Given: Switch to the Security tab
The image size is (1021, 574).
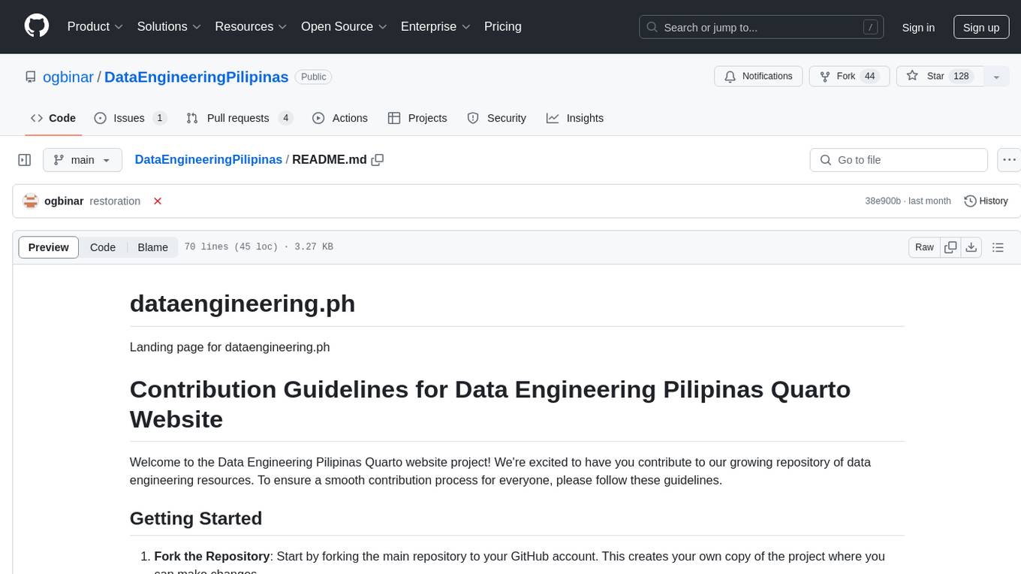Looking at the screenshot, I should click(497, 118).
